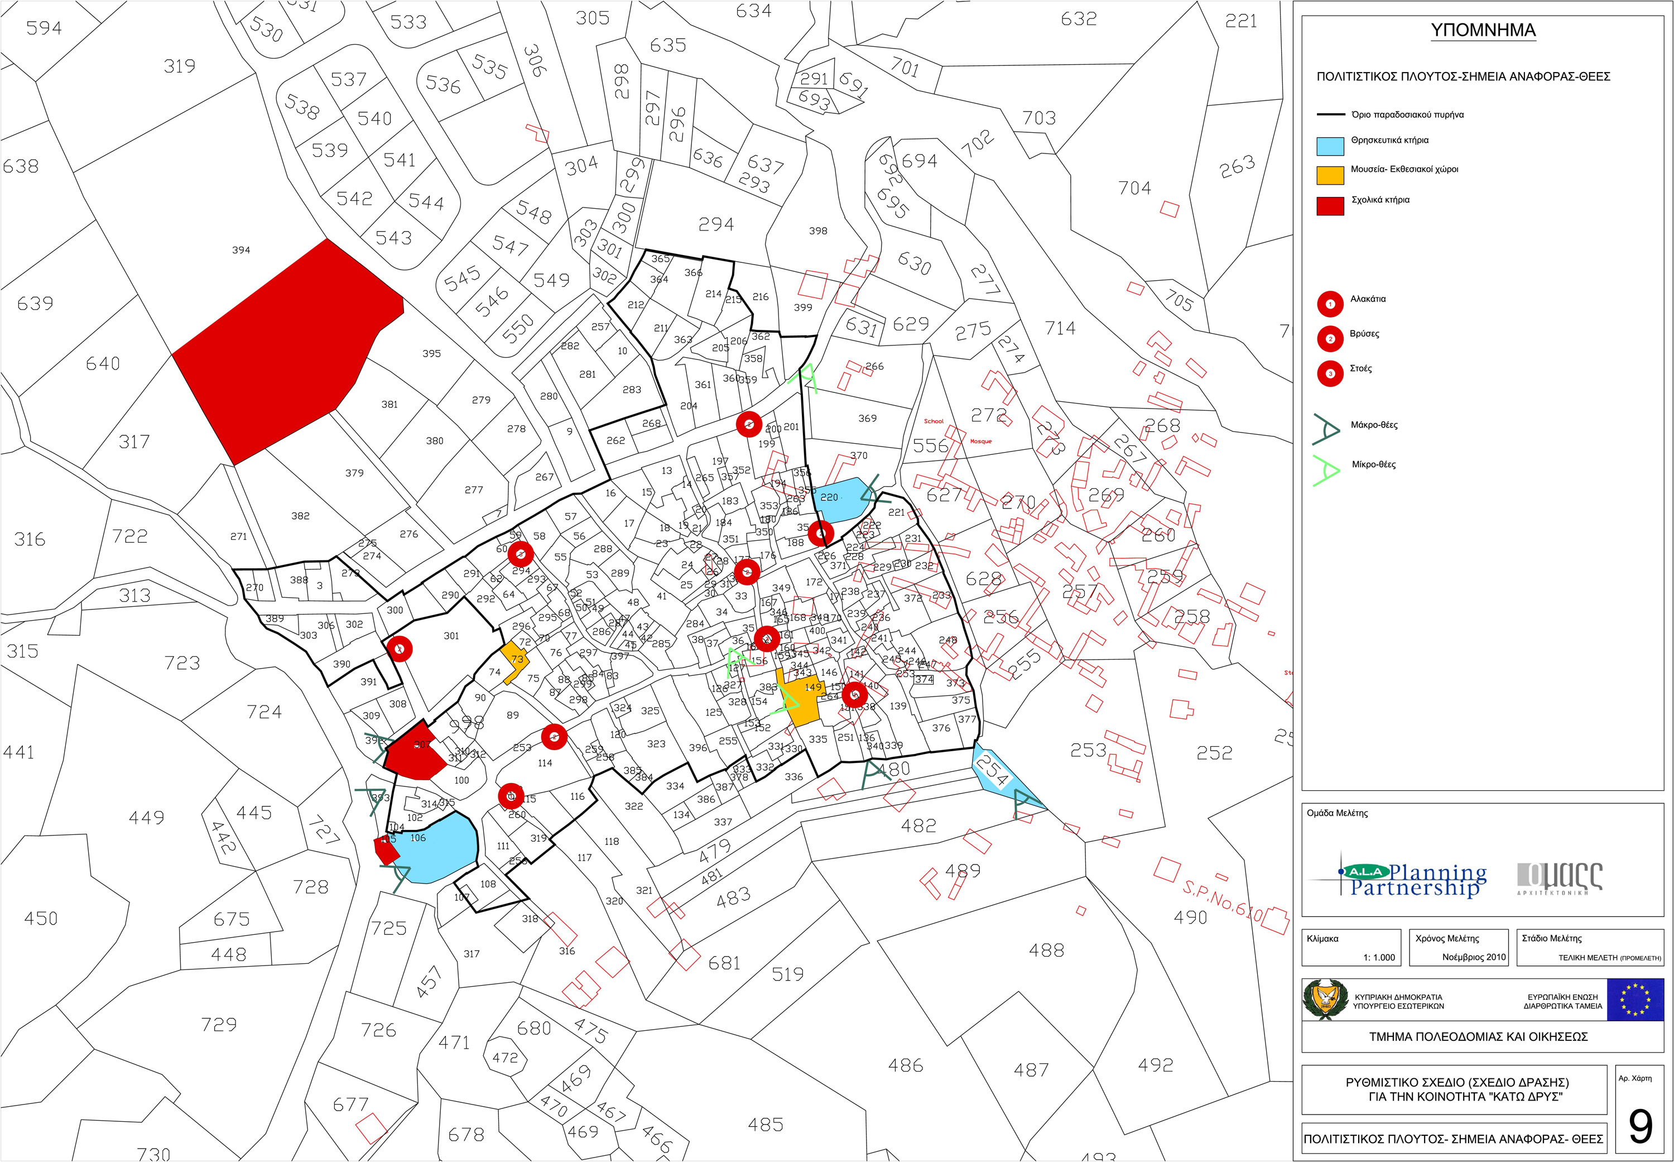Click the red circle marker beside parcel 115

tap(511, 796)
